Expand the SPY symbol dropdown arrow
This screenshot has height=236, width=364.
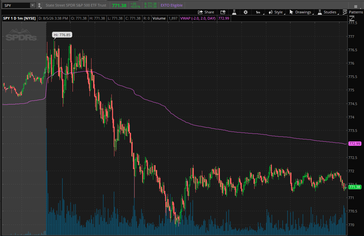33,5
